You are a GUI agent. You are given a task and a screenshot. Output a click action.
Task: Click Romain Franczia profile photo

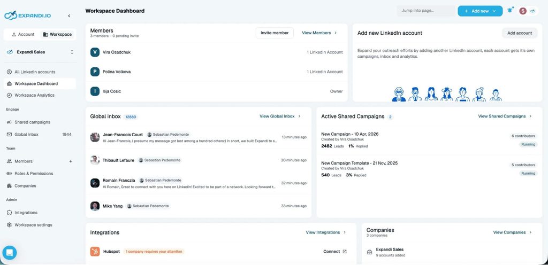point(95,183)
